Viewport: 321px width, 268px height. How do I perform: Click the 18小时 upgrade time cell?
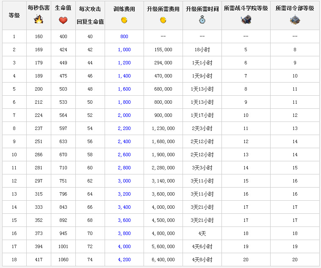(x=202, y=50)
